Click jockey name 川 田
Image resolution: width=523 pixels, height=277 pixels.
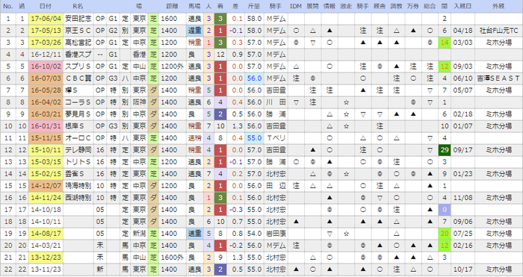276,102
